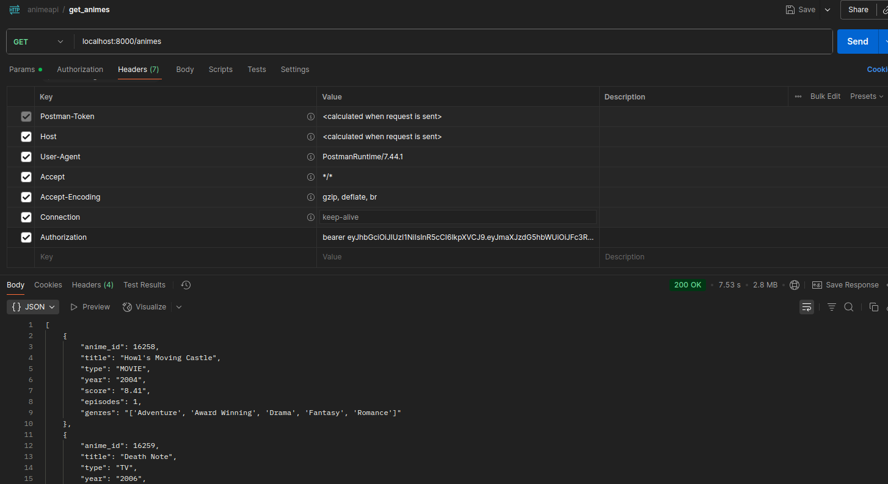
Task: Uncheck the User-Agent header checkbox
Action: (x=26, y=157)
